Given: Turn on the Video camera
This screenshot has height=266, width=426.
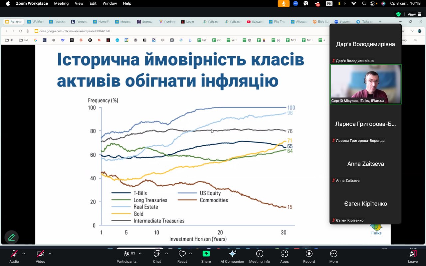Looking at the screenshot, I should click(40, 256).
